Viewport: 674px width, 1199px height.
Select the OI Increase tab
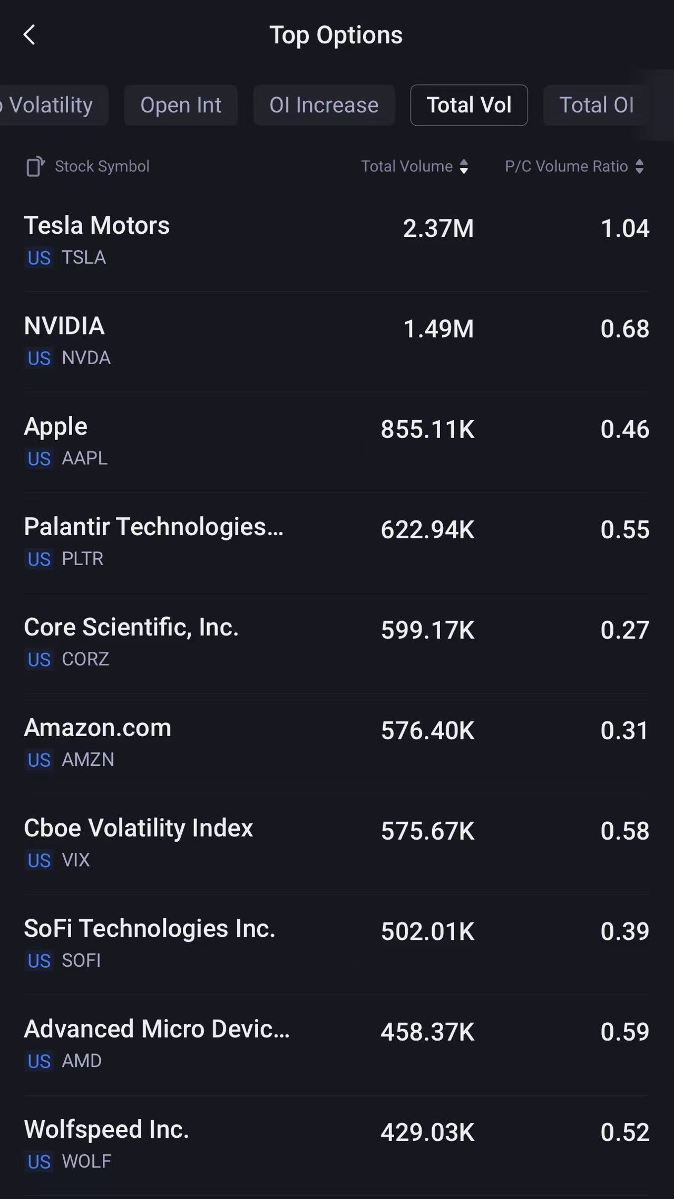click(x=324, y=105)
